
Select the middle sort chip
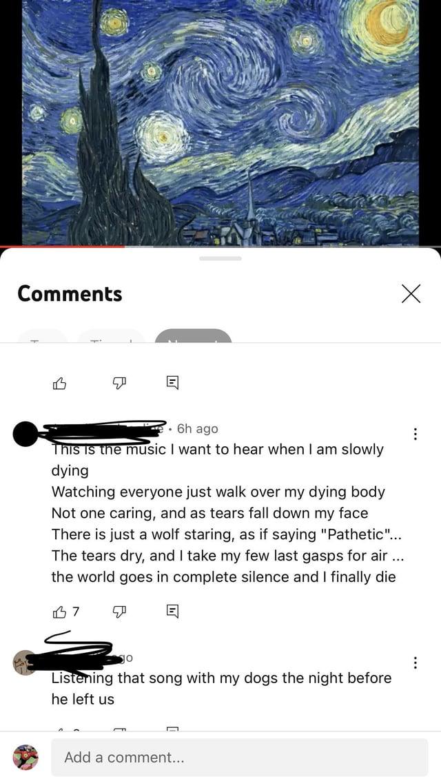(x=111, y=335)
